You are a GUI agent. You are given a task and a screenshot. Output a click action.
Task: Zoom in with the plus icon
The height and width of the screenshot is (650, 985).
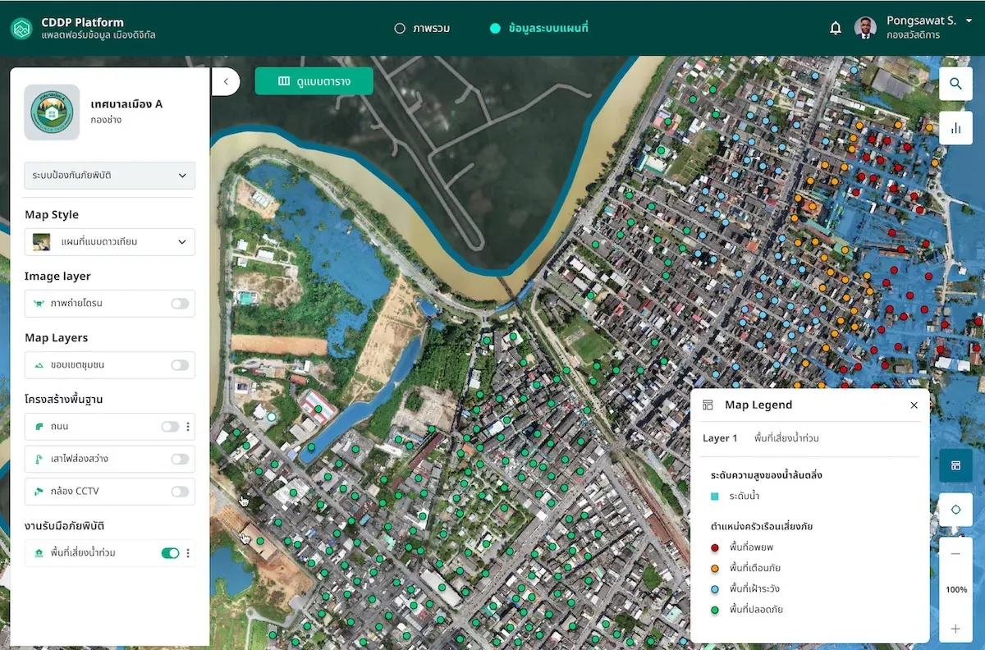[x=955, y=629]
